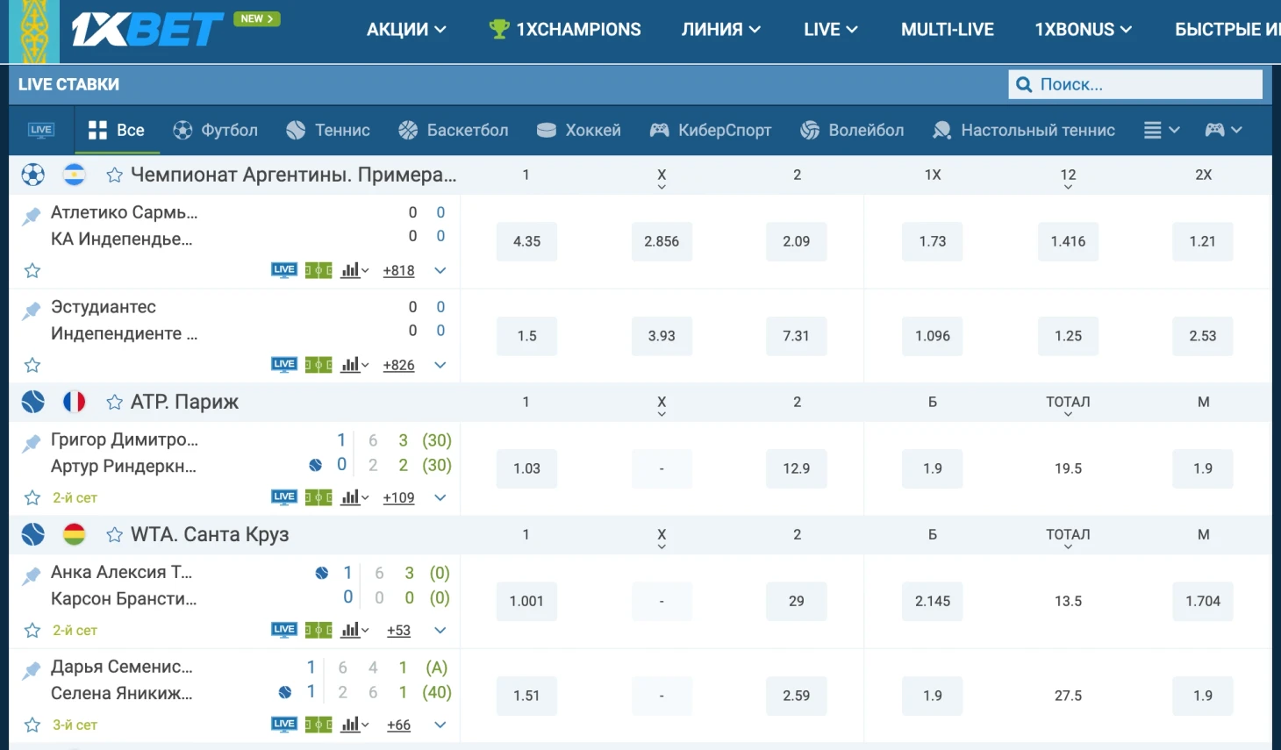The image size is (1281, 750).
Task: Add Эстудиантес match to favorites
Action: [x=32, y=365]
